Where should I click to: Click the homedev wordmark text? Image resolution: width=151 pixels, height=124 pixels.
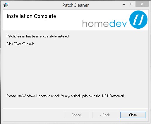(x=104, y=23)
